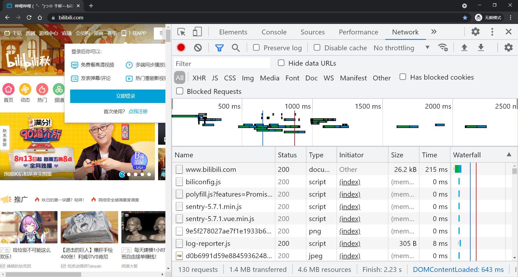Switch to Elements tab
Image resolution: width=518 pixels, height=277 pixels.
(x=233, y=32)
